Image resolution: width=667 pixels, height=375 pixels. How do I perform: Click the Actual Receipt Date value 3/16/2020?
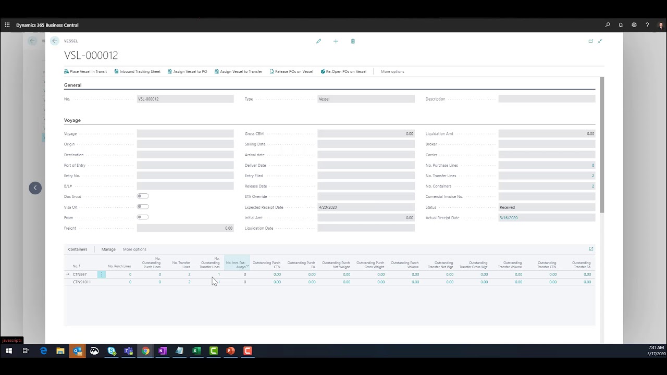[x=509, y=218]
